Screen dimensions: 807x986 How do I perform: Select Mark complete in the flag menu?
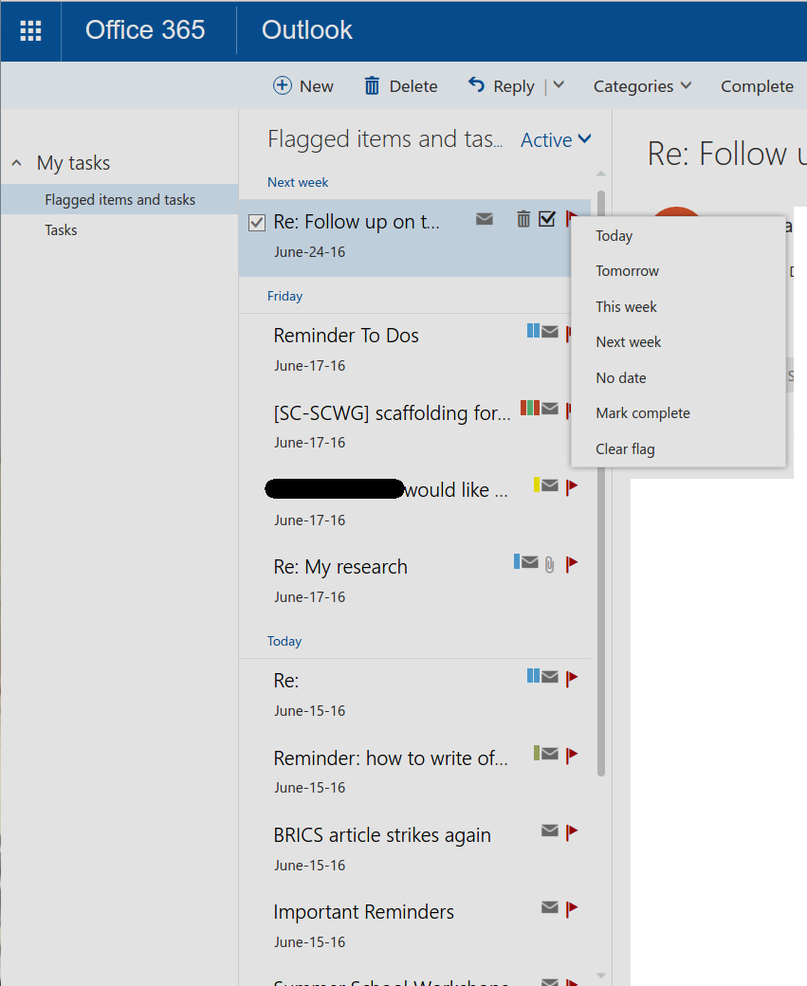pyautogui.click(x=678, y=413)
